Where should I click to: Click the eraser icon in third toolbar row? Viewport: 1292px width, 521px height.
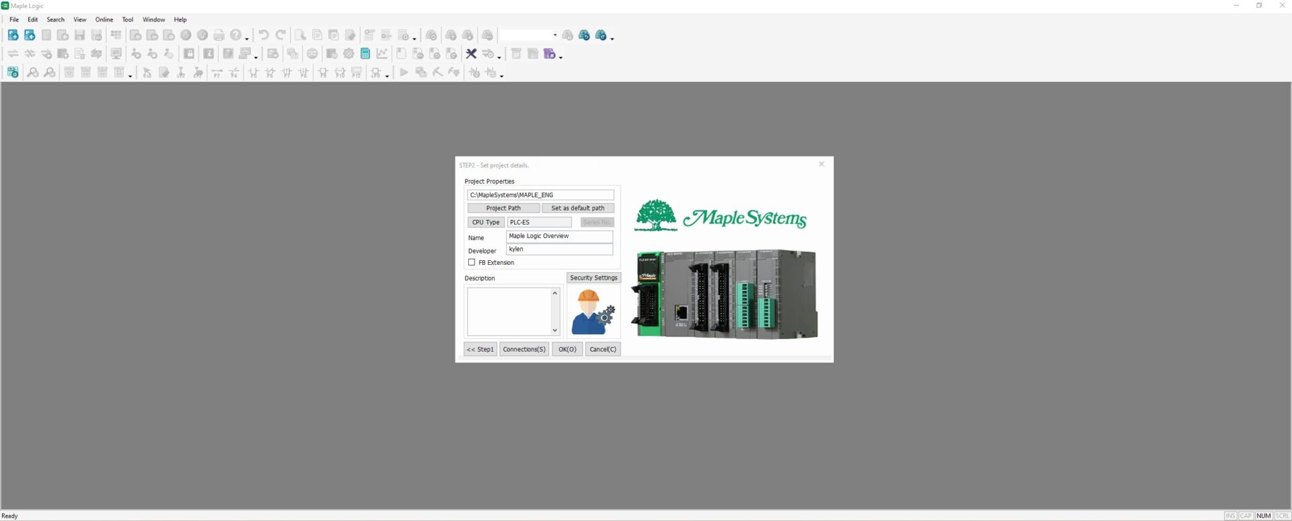click(164, 73)
